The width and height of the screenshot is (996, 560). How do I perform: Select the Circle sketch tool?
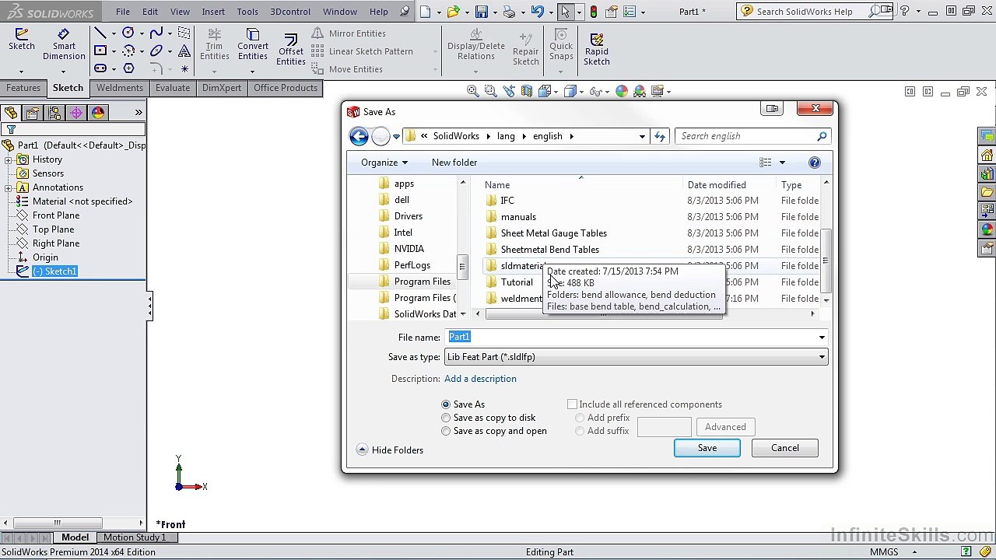pyautogui.click(x=128, y=33)
